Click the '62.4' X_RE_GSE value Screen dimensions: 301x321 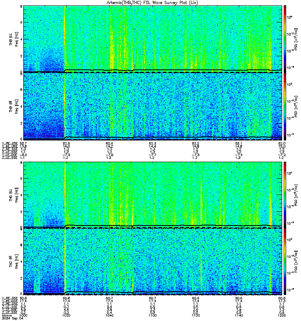pyautogui.click(x=109, y=143)
